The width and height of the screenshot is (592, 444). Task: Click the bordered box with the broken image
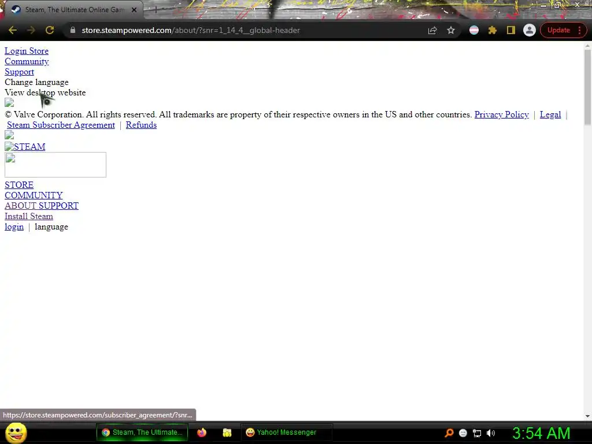coord(55,165)
